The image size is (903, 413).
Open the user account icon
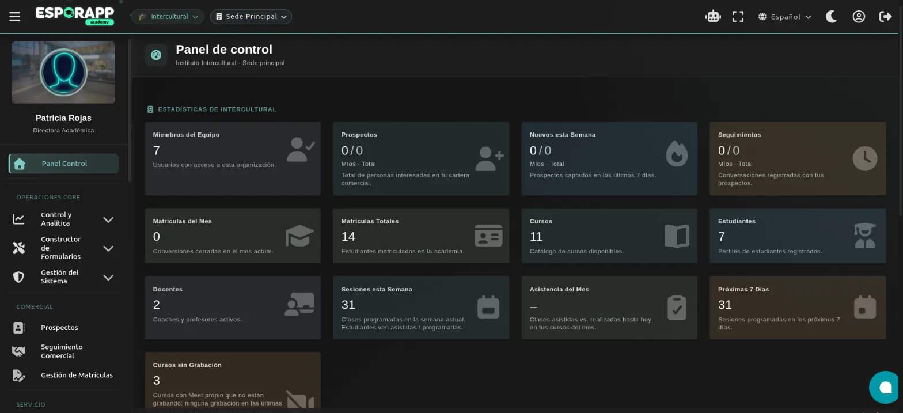(859, 17)
